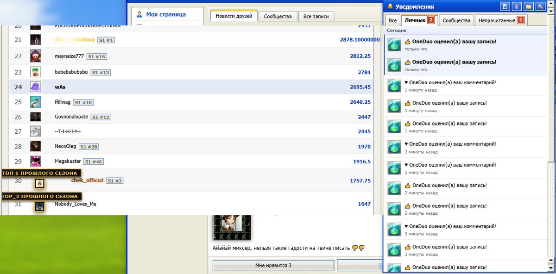Viewport: 556px width, 274px height.
Task: Open the first OneDuo comment-like notification, 1 минуту назад
Action: [466, 85]
